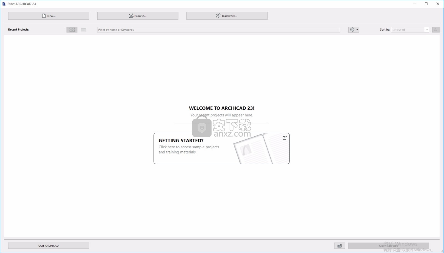Click the New project button
The width and height of the screenshot is (444, 253).
click(x=49, y=16)
